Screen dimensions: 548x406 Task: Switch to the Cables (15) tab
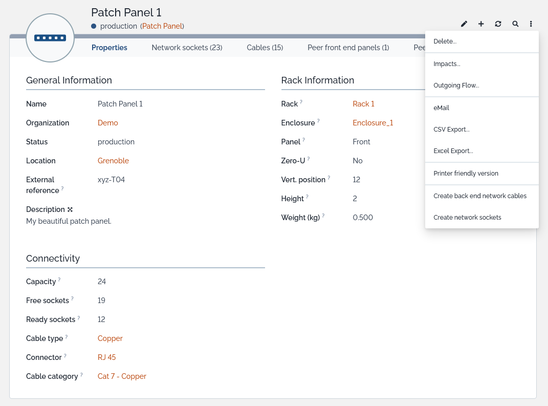(265, 48)
